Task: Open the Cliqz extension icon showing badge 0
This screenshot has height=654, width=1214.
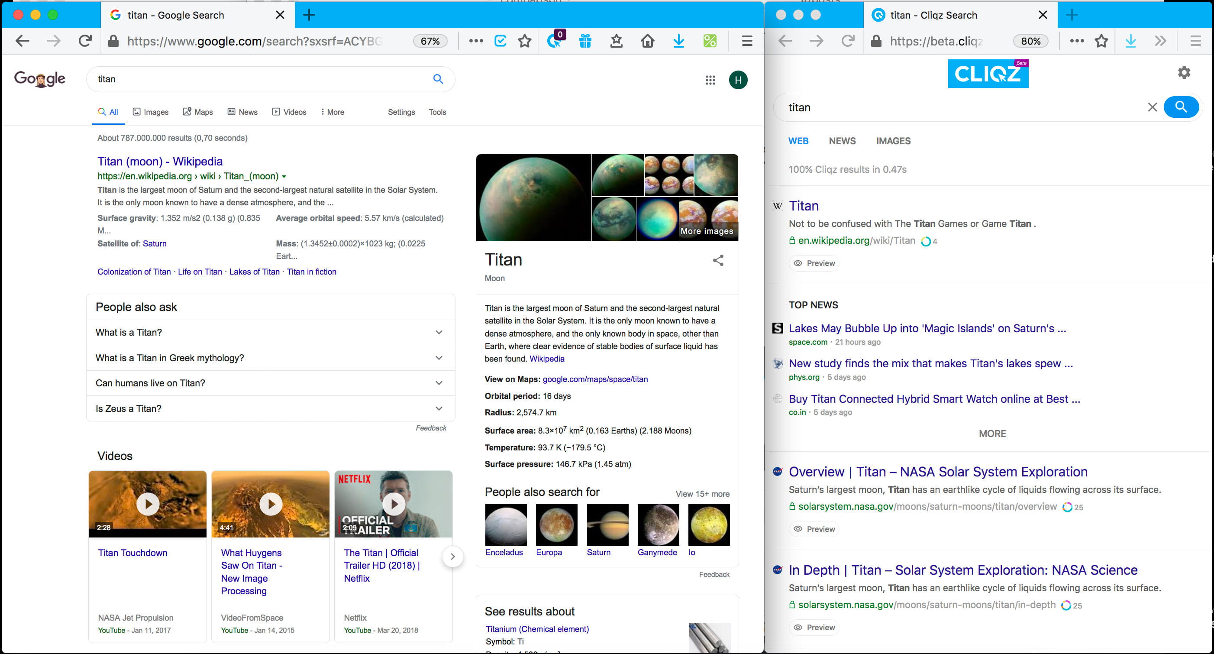Action: [x=555, y=41]
